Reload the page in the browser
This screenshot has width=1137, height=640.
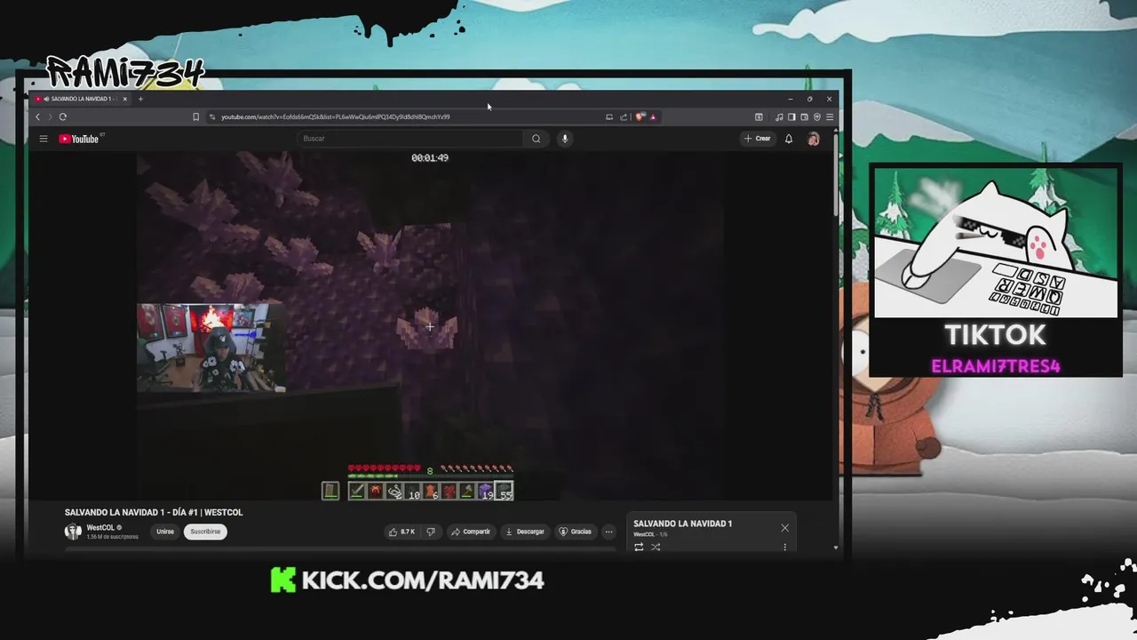click(x=63, y=116)
